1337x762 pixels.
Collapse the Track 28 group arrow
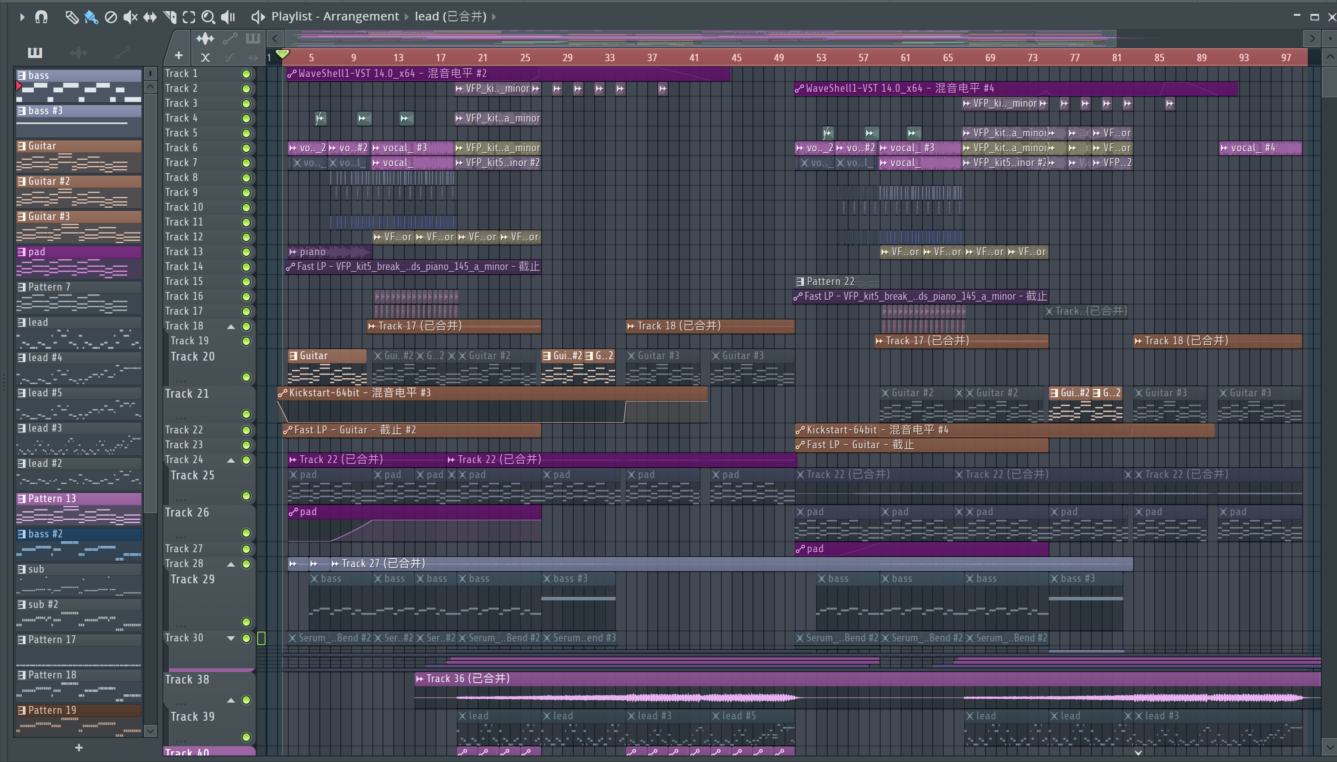pos(231,564)
